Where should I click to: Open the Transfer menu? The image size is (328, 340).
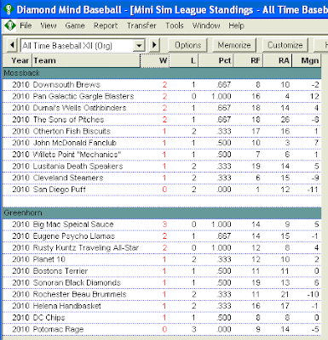[141, 25]
